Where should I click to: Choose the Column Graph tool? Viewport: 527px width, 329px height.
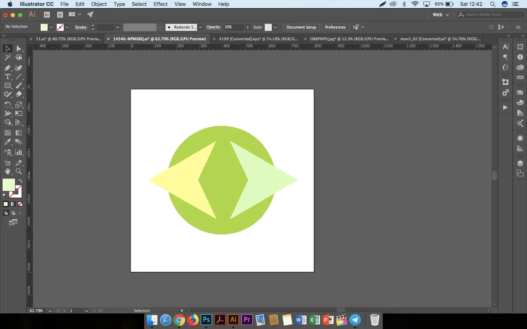[19, 152]
